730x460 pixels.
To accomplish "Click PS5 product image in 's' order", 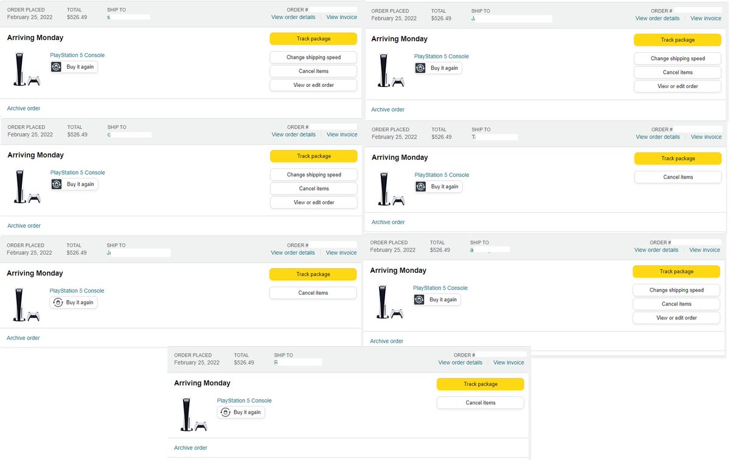I will (26, 69).
